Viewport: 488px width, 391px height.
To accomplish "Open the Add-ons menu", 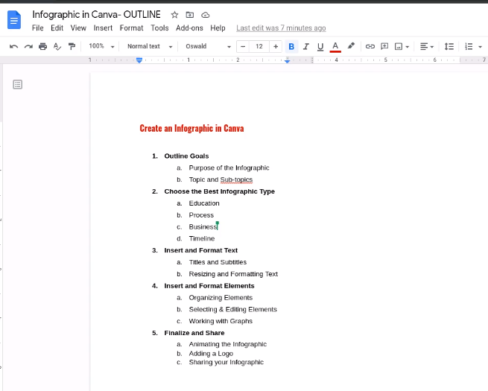I will click(x=189, y=28).
